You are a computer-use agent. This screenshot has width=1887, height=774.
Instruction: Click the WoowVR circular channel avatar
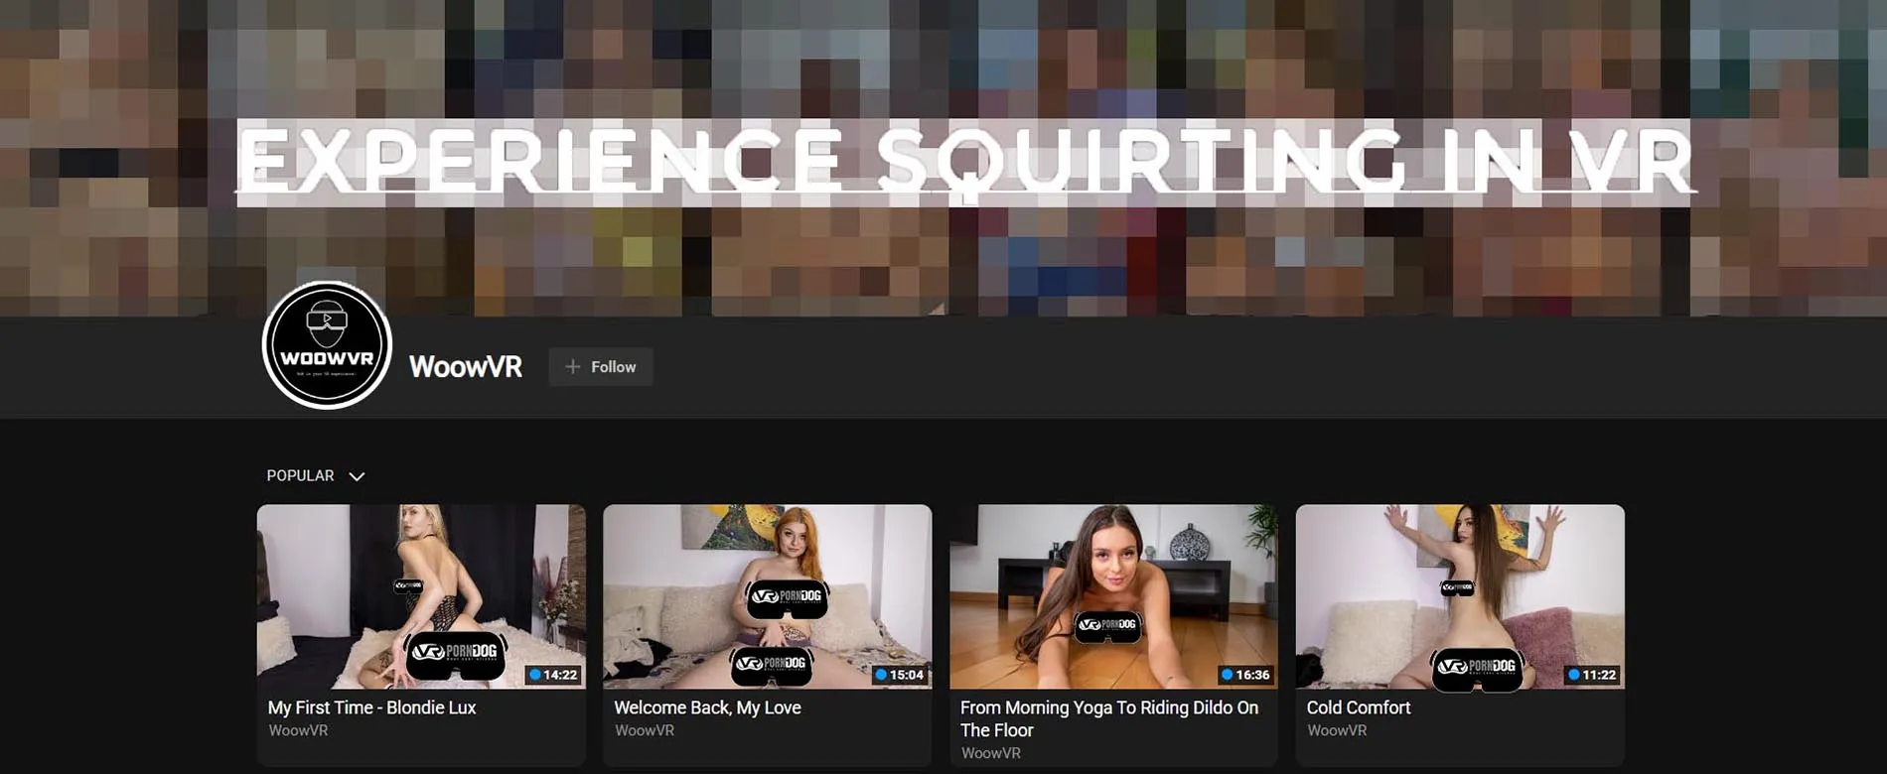[327, 345]
